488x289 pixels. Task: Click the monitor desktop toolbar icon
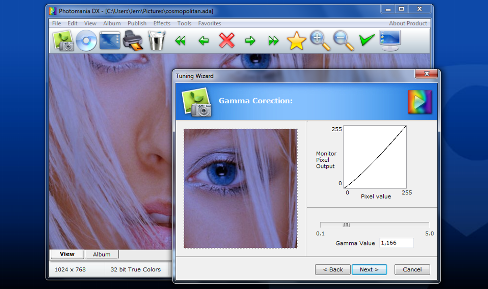tap(390, 41)
